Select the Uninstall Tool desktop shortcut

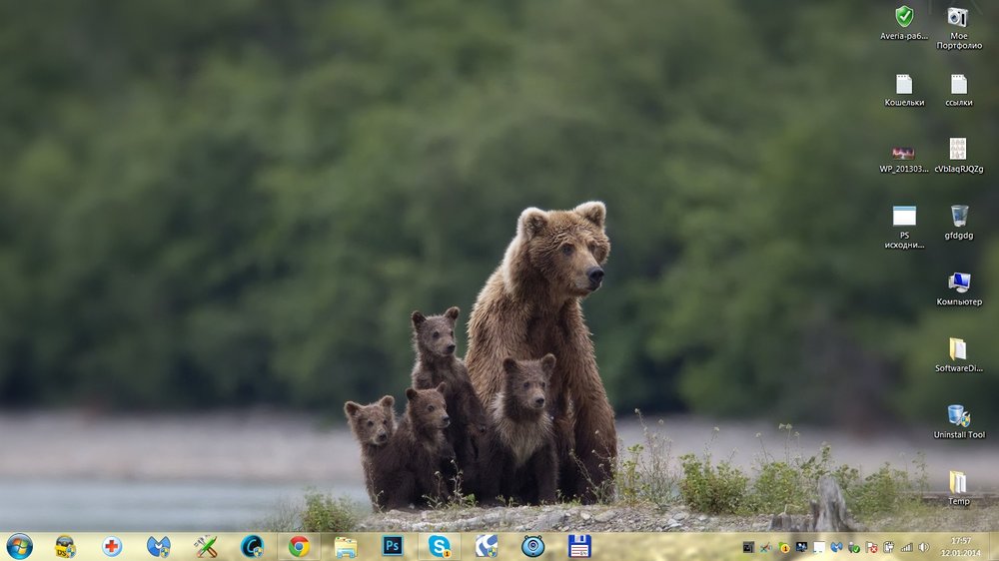tap(958, 415)
